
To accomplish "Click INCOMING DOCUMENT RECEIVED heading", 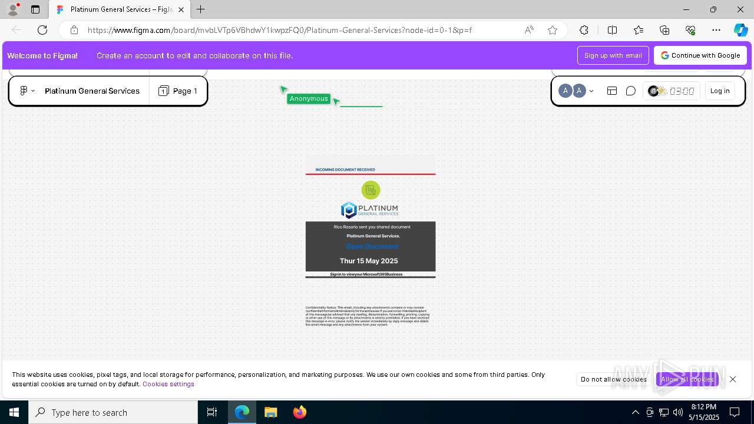I will click(x=345, y=170).
